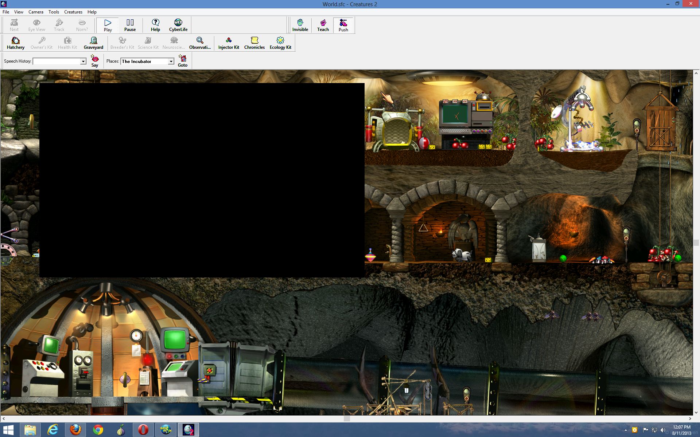Open the File menu
The height and width of the screenshot is (437, 700).
tap(6, 12)
